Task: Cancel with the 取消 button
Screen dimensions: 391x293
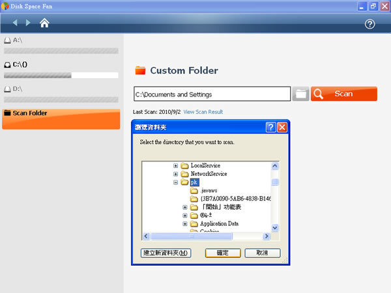Action: pos(263,253)
